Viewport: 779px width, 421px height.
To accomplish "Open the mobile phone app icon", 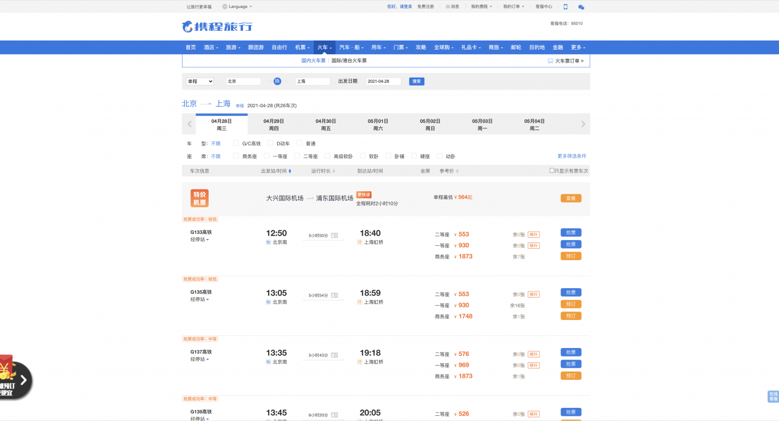I will [x=566, y=7].
